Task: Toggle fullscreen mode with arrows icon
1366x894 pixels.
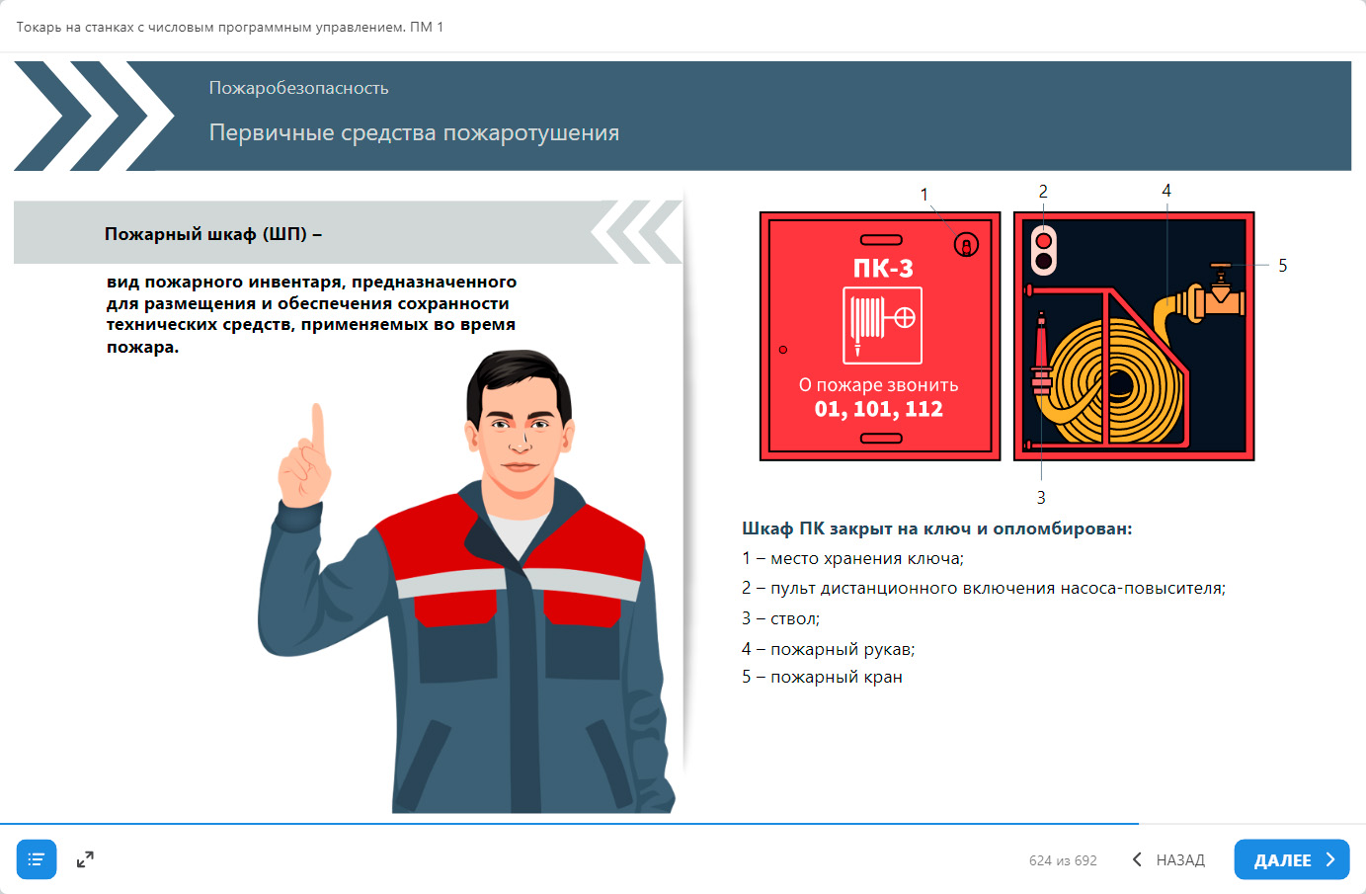Action: 85,859
